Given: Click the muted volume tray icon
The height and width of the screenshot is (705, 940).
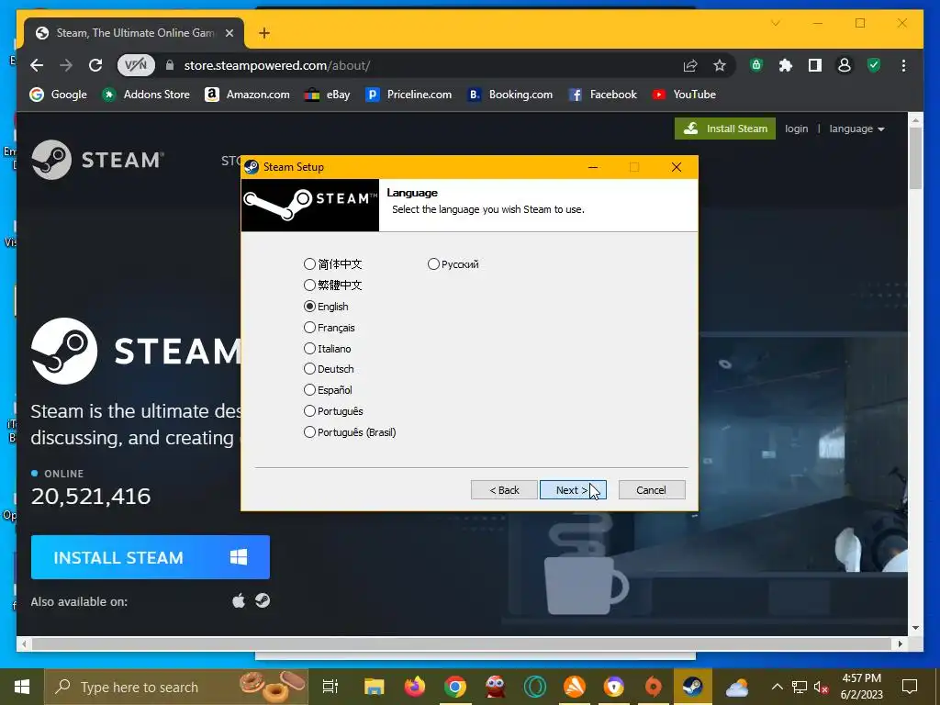Looking at the screenshot, I should tap(821, 687).
